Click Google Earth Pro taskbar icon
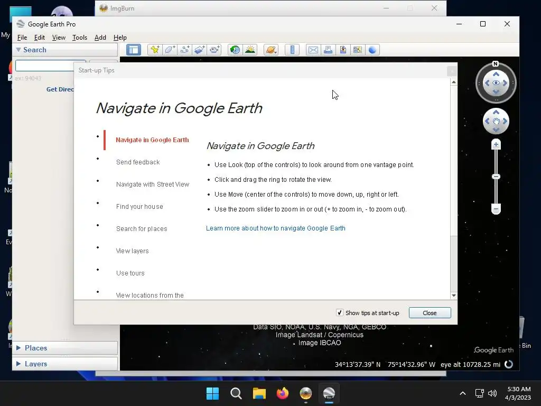 [329, 393]
